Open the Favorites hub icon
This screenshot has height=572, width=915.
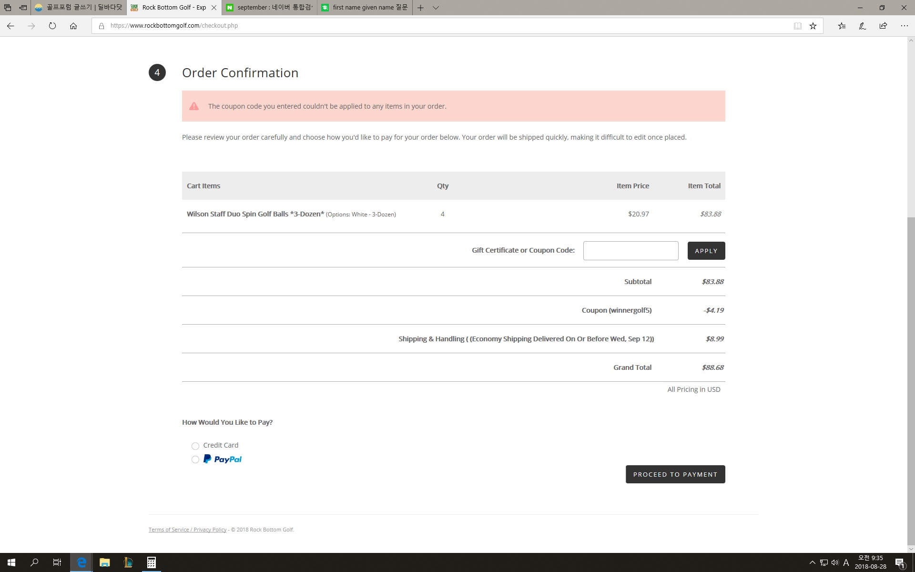point(842,26)
